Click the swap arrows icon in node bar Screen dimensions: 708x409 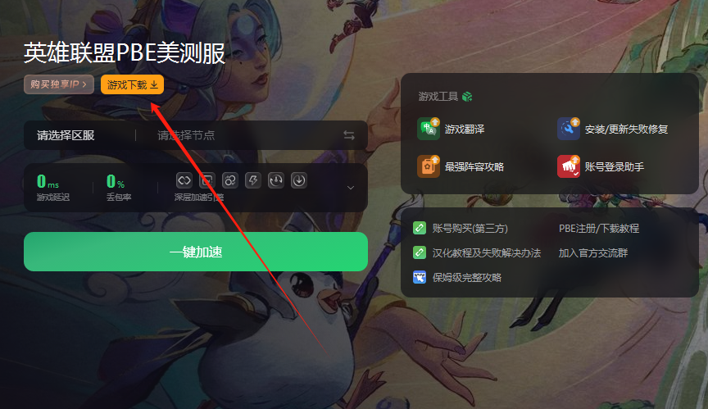tap(349, 135)
